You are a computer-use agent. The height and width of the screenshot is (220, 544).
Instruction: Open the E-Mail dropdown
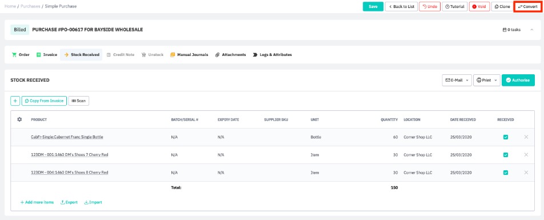tap(457, 80)
